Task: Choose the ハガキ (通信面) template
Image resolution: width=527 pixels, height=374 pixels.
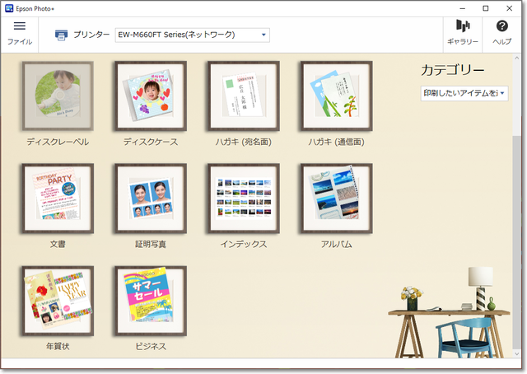Action: [x=336, y=96]
